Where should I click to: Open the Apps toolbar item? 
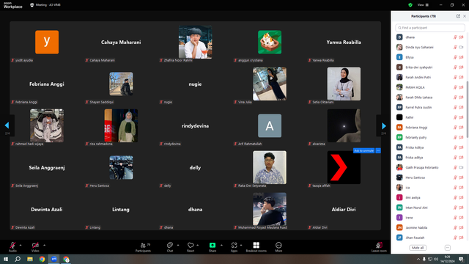234,247
